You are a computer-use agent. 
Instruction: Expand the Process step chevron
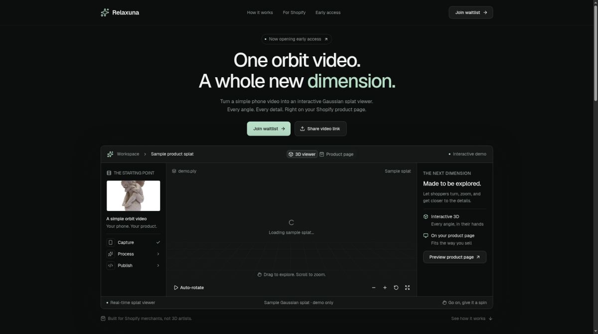[158, 254]
